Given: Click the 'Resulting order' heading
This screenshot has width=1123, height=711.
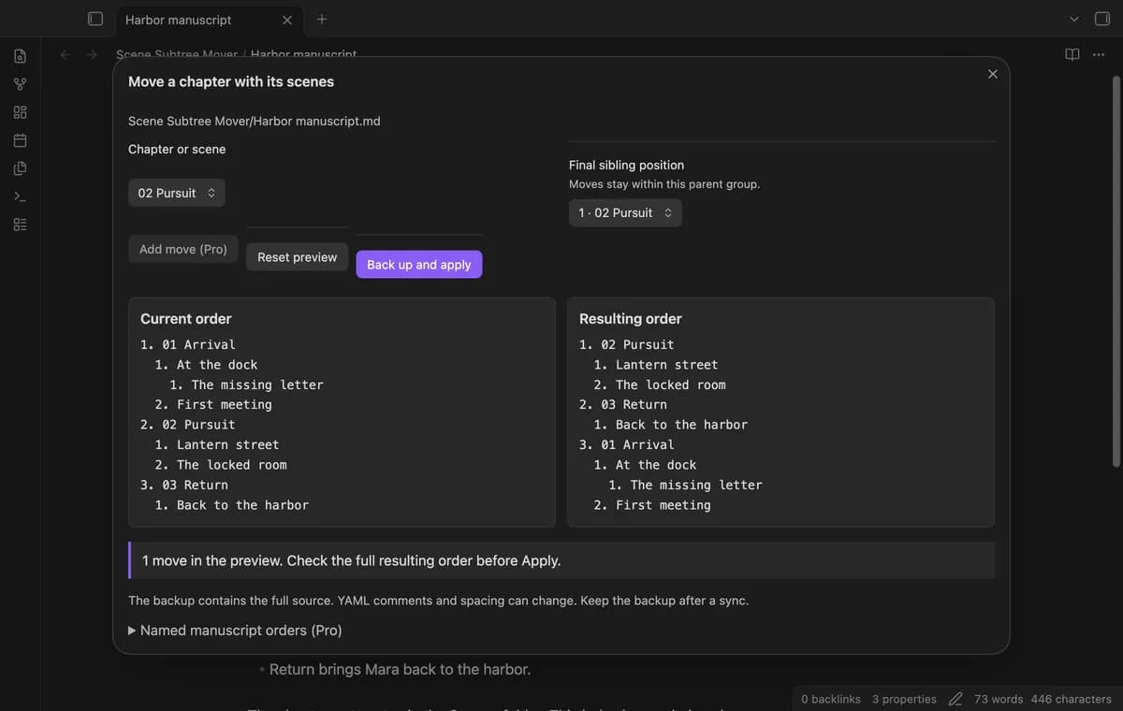Looking at the screenshot, I should [631, 319].
